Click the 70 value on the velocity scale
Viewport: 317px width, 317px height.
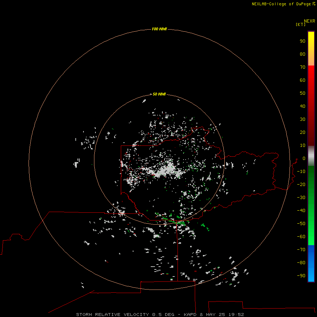coord(303,67)
